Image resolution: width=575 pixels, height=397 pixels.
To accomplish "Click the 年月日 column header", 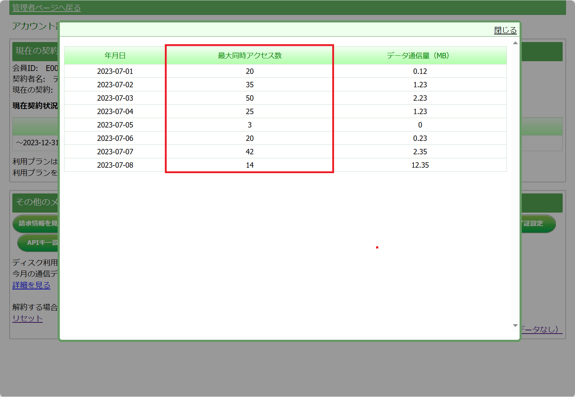I will coord(115,55).
